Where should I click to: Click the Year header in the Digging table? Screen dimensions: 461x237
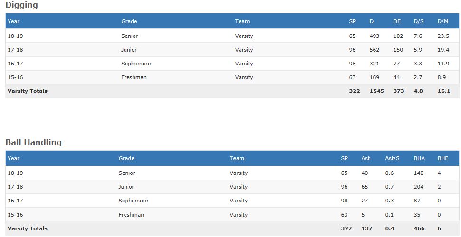point(13,21)
